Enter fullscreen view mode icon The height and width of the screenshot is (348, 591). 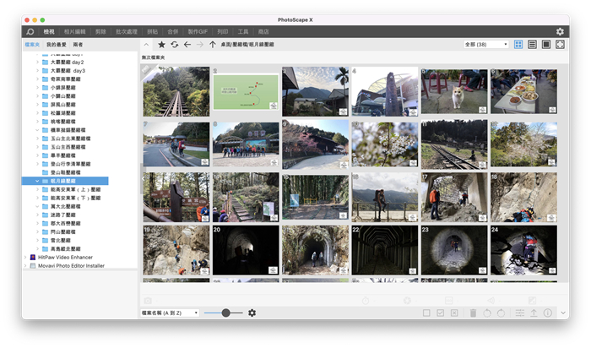559,44
